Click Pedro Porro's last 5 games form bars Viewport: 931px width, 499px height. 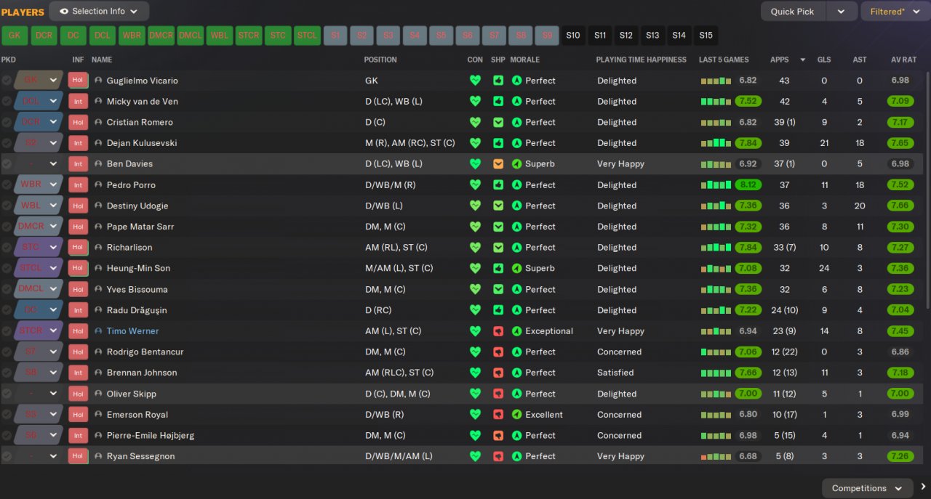(x=716, y=185)
